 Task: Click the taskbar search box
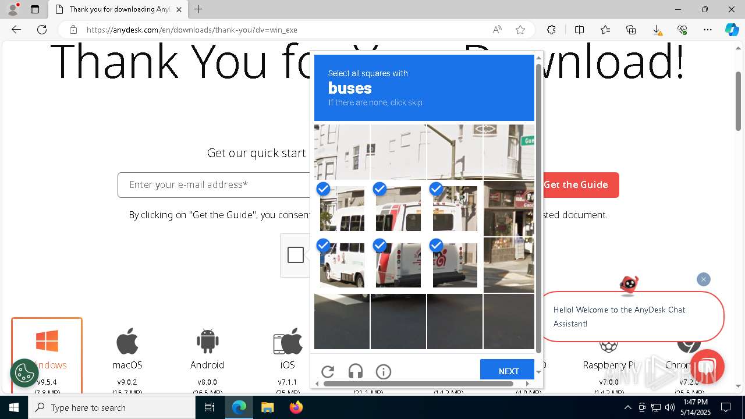click(x=112, y=407)
